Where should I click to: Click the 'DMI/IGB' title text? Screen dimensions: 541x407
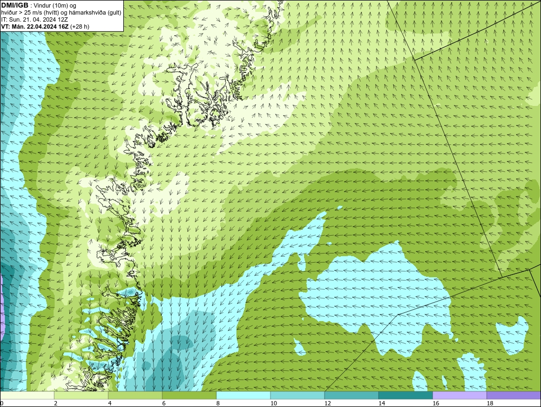click(x=15, y=5)
